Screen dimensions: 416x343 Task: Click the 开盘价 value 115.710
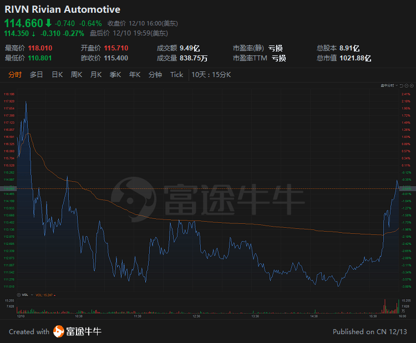(x=116, y=48)
